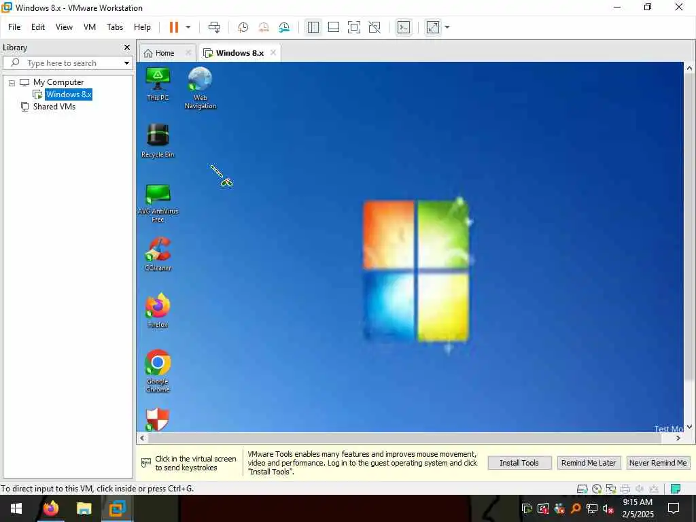Select Shared VMs in the library
This screenshot has height=522, width=696.
coord(54,107)
